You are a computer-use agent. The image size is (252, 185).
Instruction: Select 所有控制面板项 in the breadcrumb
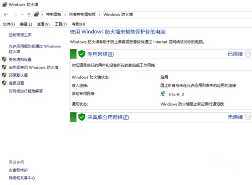(82, 15)
